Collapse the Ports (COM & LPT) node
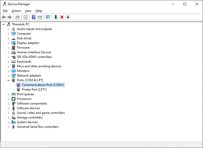The image size is (203, 148). 8,80
